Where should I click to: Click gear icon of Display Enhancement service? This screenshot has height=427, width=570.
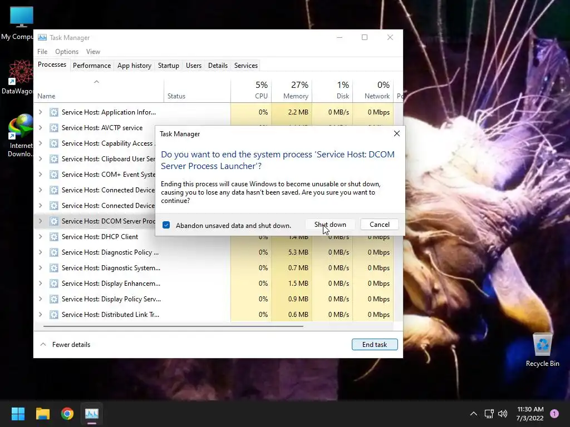[x=54, y=284]
